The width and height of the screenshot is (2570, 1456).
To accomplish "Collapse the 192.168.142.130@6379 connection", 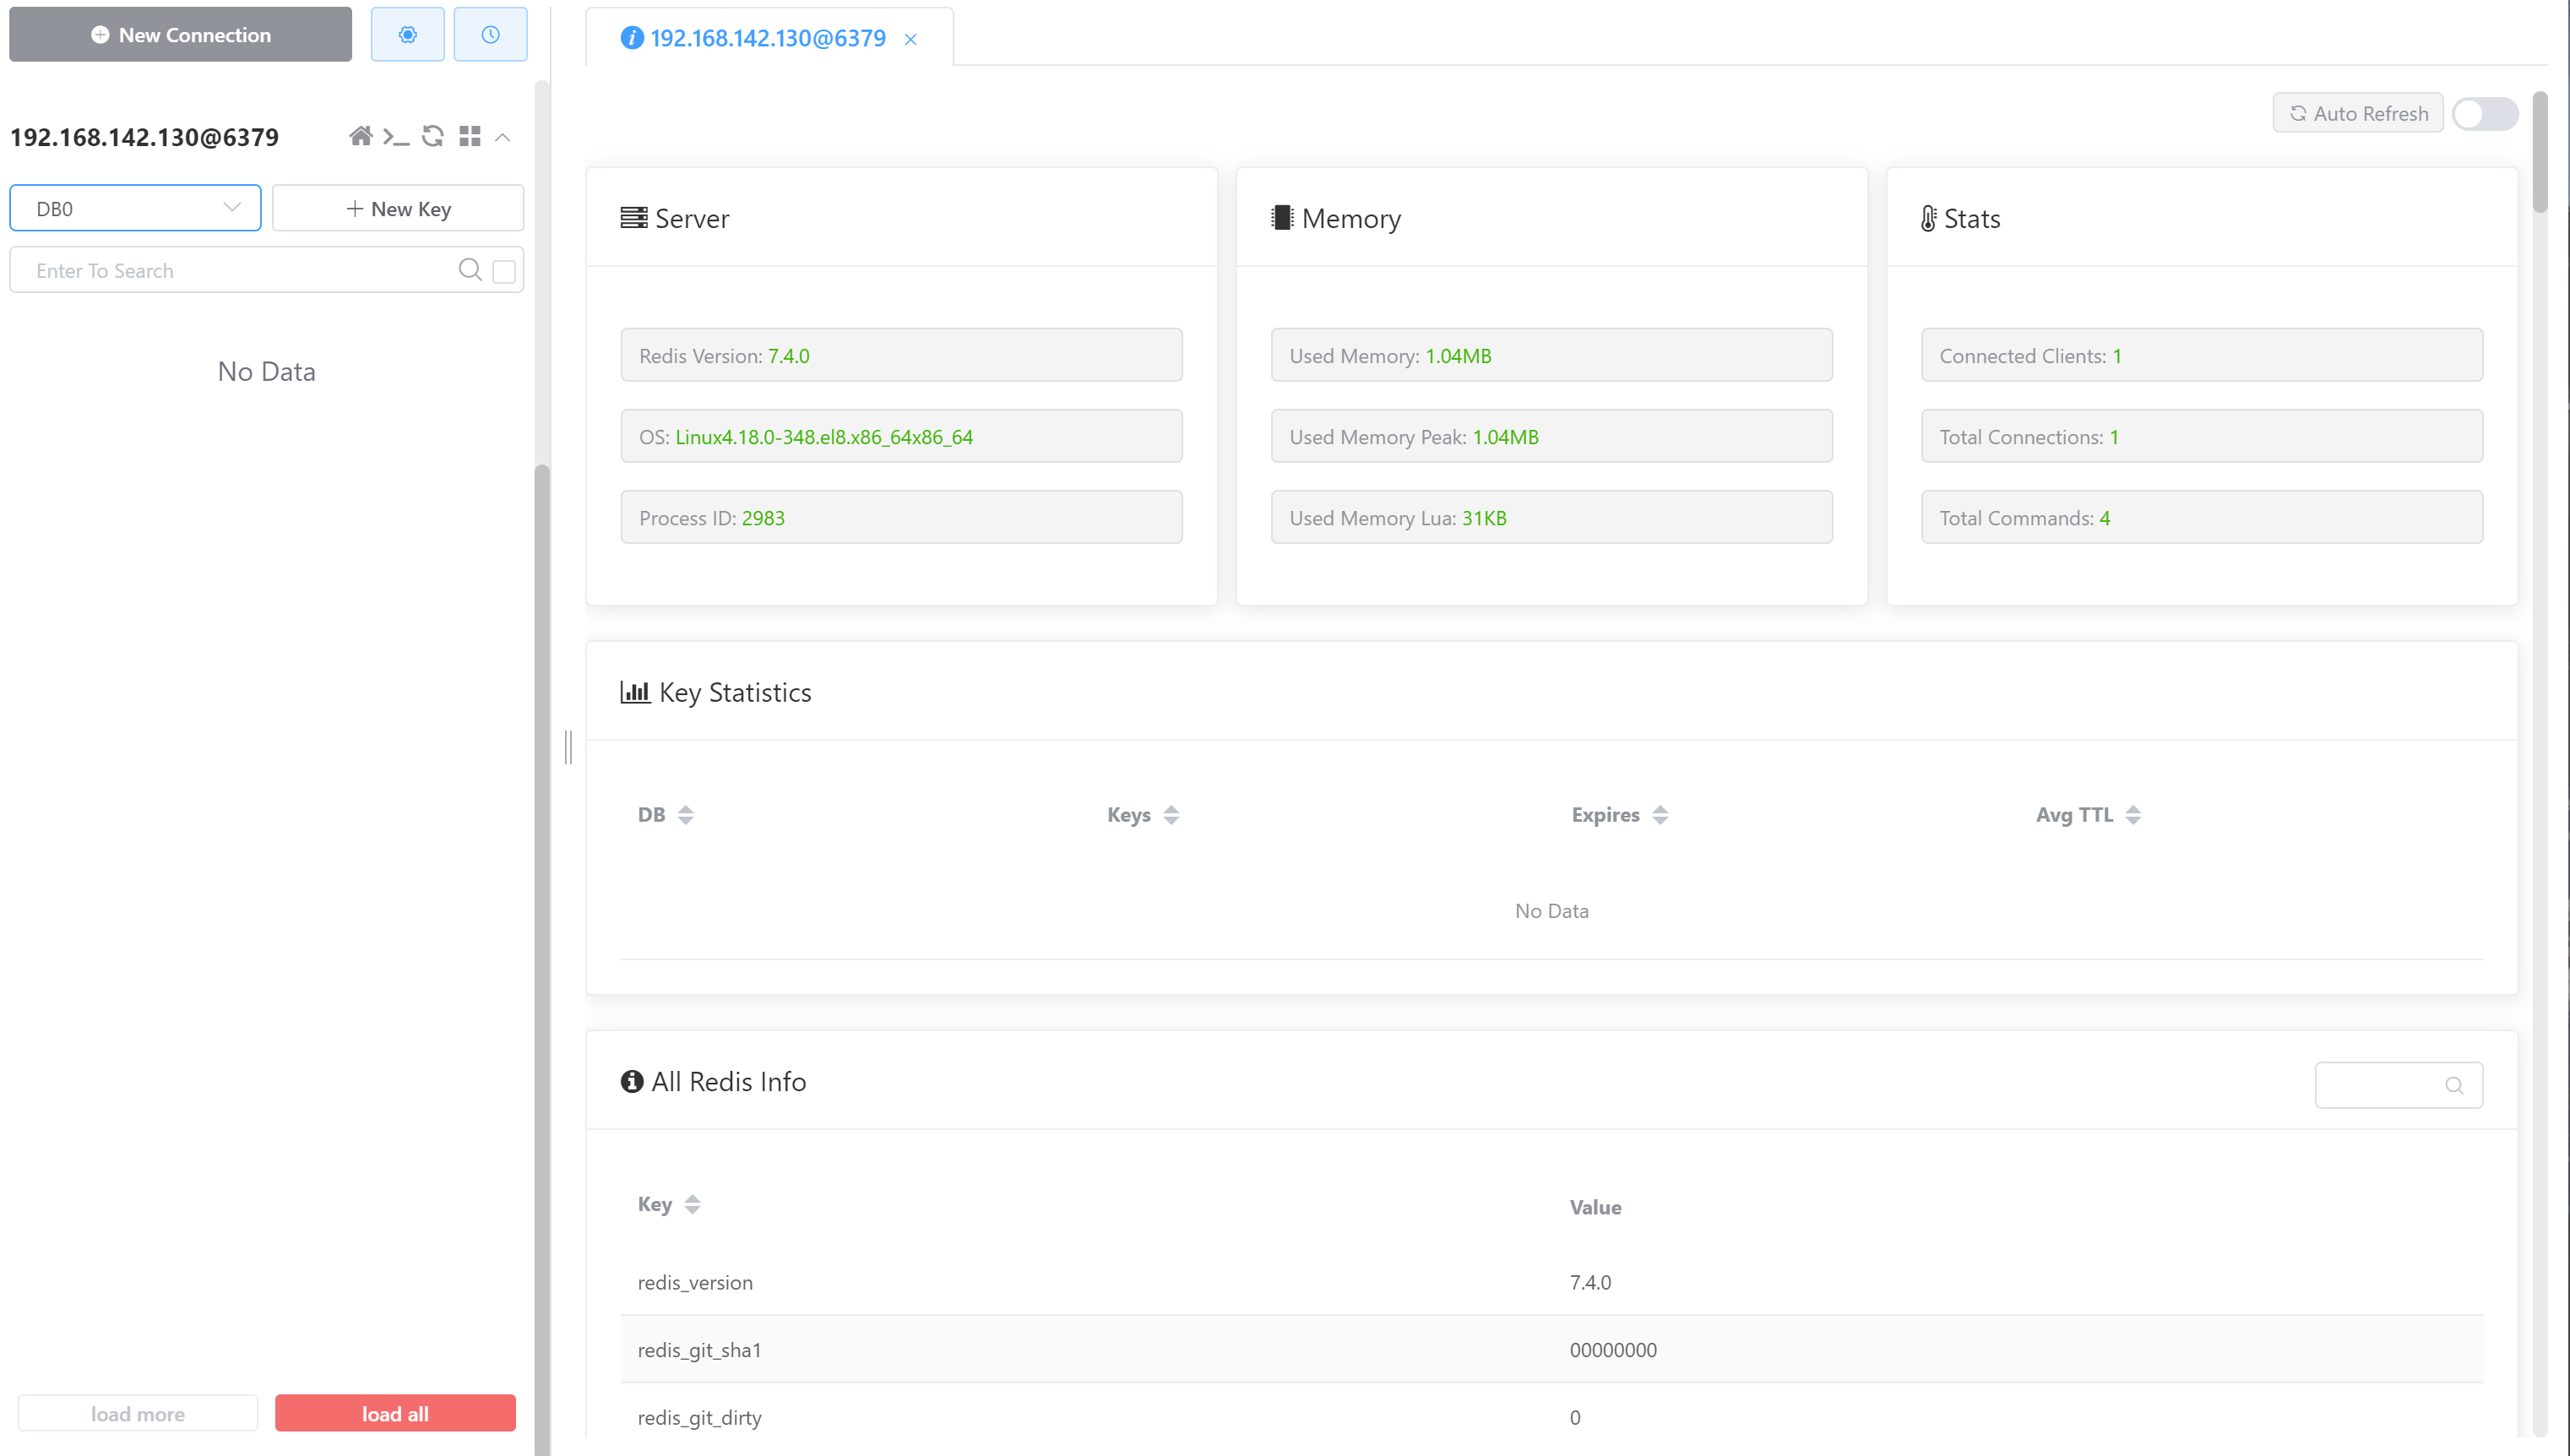I will point(503,137).
